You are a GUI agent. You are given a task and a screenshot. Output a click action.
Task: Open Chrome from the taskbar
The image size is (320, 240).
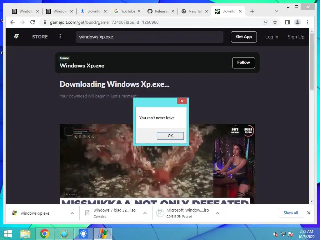point(44,234)
